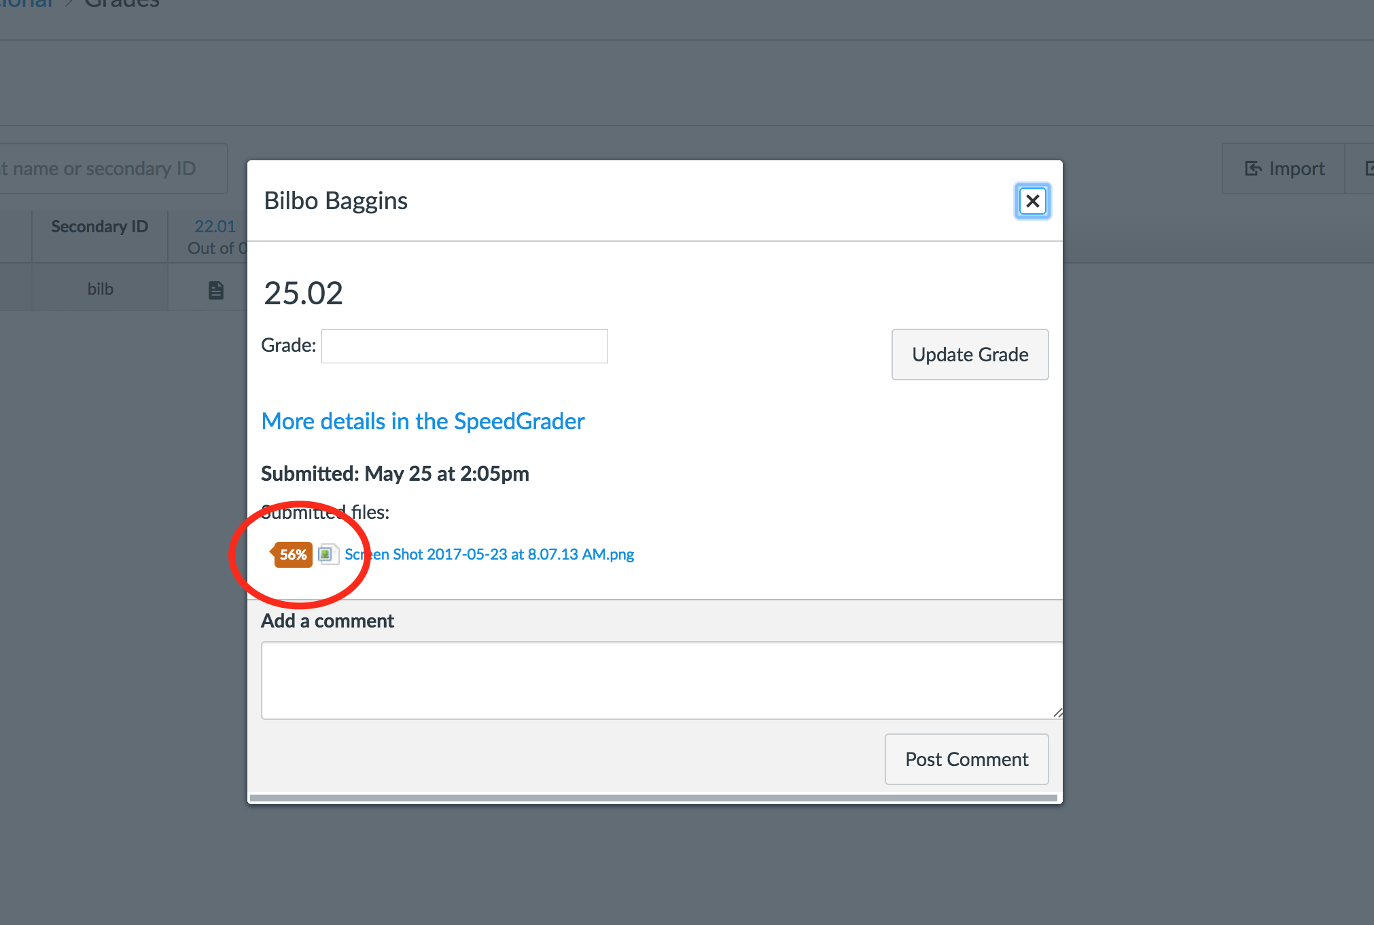1374x925 pixels.
Task: Click the submission document icon in the bilb row
Action: 215,290
